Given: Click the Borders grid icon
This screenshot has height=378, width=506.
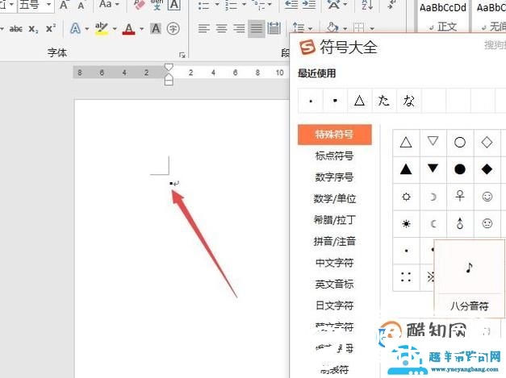Looking at the screenshot, I should pyautogui.click(x=359, y=27).
